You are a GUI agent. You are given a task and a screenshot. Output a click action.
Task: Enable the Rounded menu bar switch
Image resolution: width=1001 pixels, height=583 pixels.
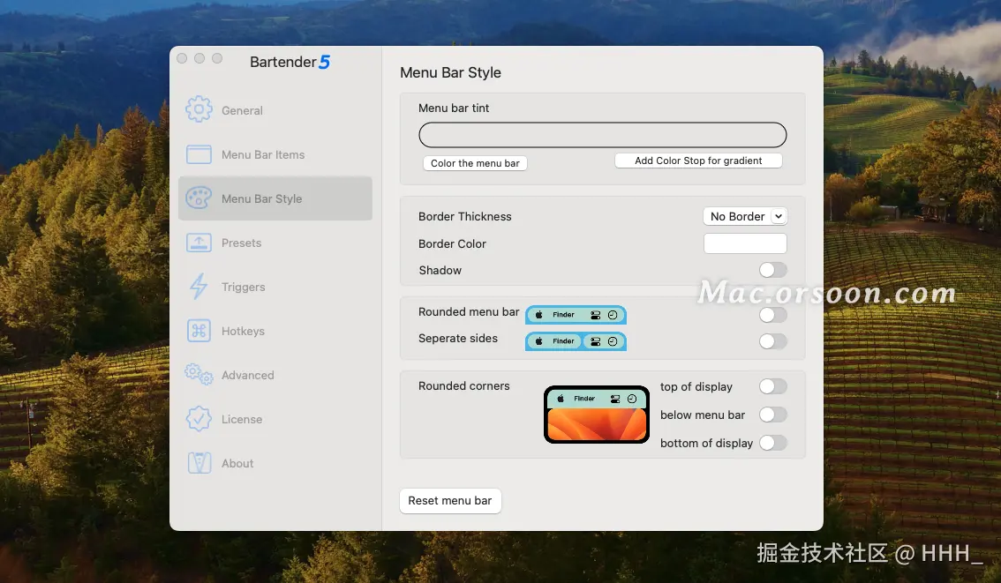772,315
